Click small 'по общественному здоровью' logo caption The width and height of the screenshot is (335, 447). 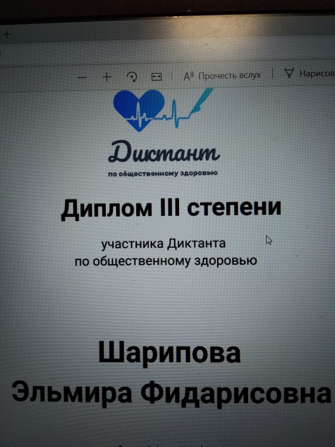(x=163, y=174)
